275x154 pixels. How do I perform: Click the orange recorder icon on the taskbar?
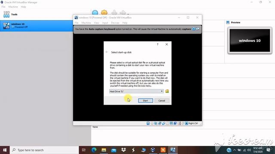[x=163, y=150]
